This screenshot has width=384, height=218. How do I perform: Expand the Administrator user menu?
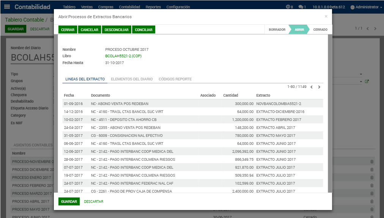[366, 7]
